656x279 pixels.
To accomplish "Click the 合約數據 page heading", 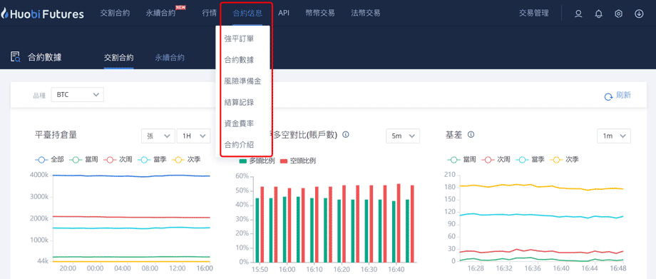I will tap(44, 57).
